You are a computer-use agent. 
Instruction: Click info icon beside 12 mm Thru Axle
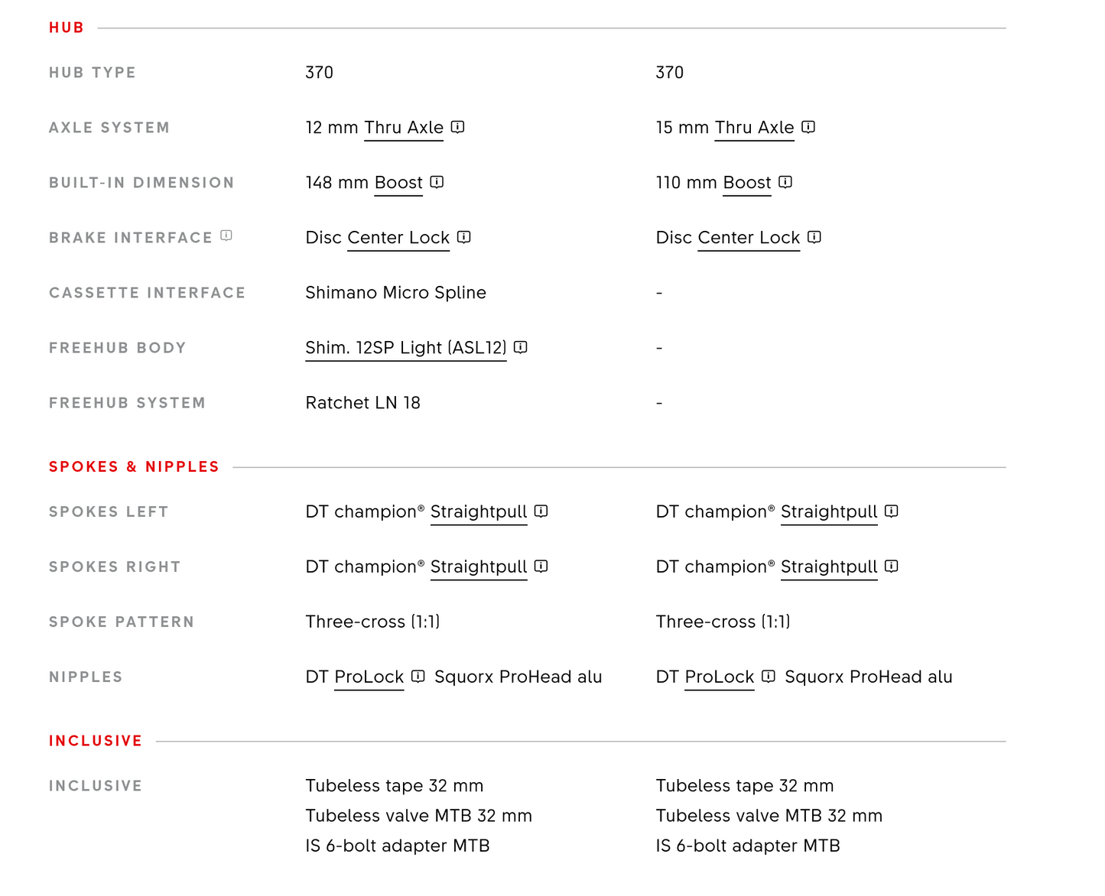tap(458, 127)
